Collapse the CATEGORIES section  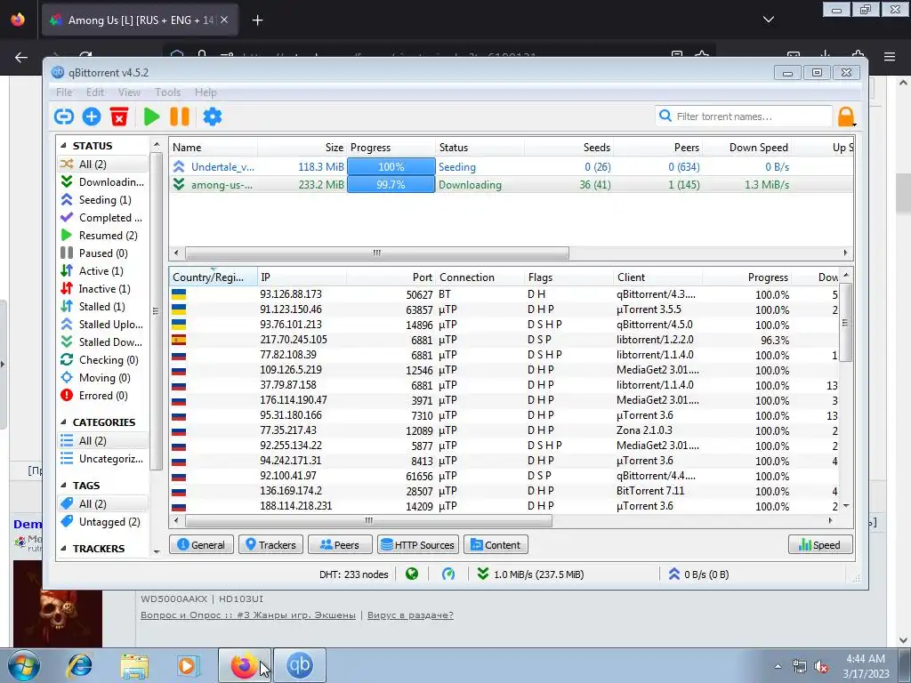click(63, 422)
